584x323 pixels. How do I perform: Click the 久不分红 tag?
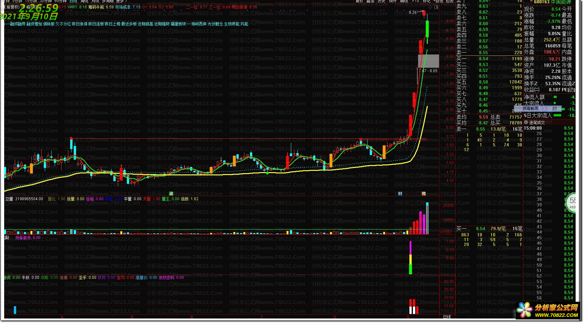pyautogui.click(x=63, y=24)
